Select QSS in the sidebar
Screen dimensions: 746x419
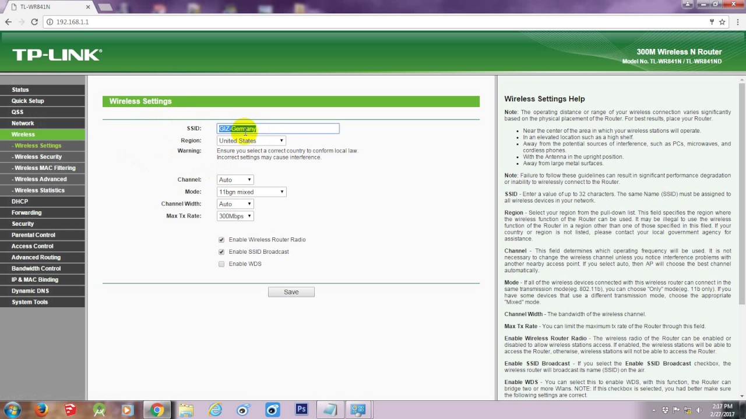[x=43, y=112]
